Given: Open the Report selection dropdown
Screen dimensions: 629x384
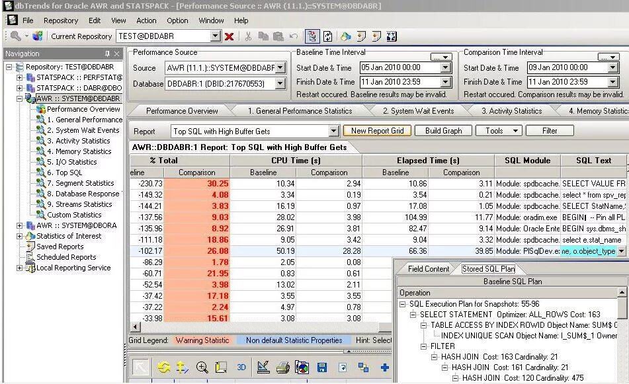Looking at the screenshot, I should point(333,131).
